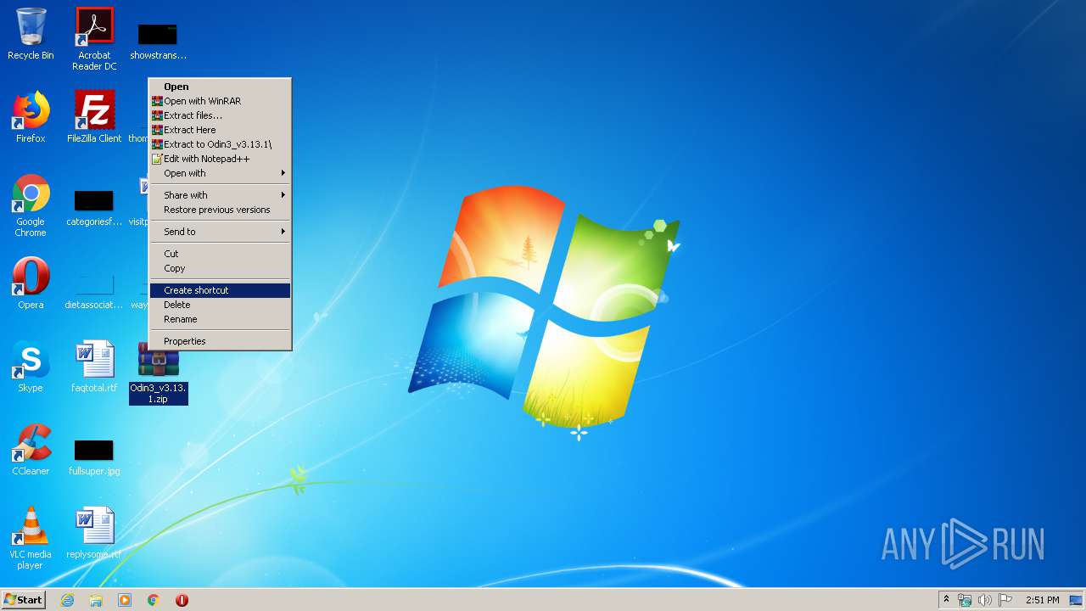
Task: Open the network tray icon
Action: point(965,600)
